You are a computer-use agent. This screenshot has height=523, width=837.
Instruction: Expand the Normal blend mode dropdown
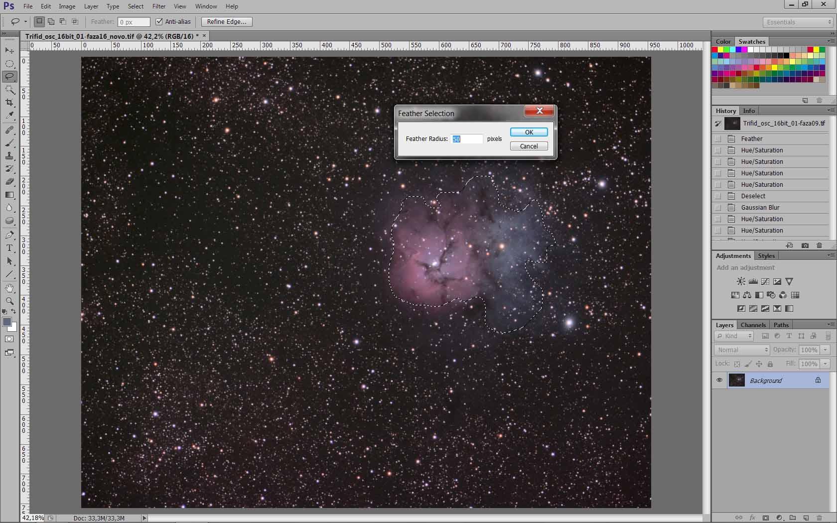coord(742,350)
